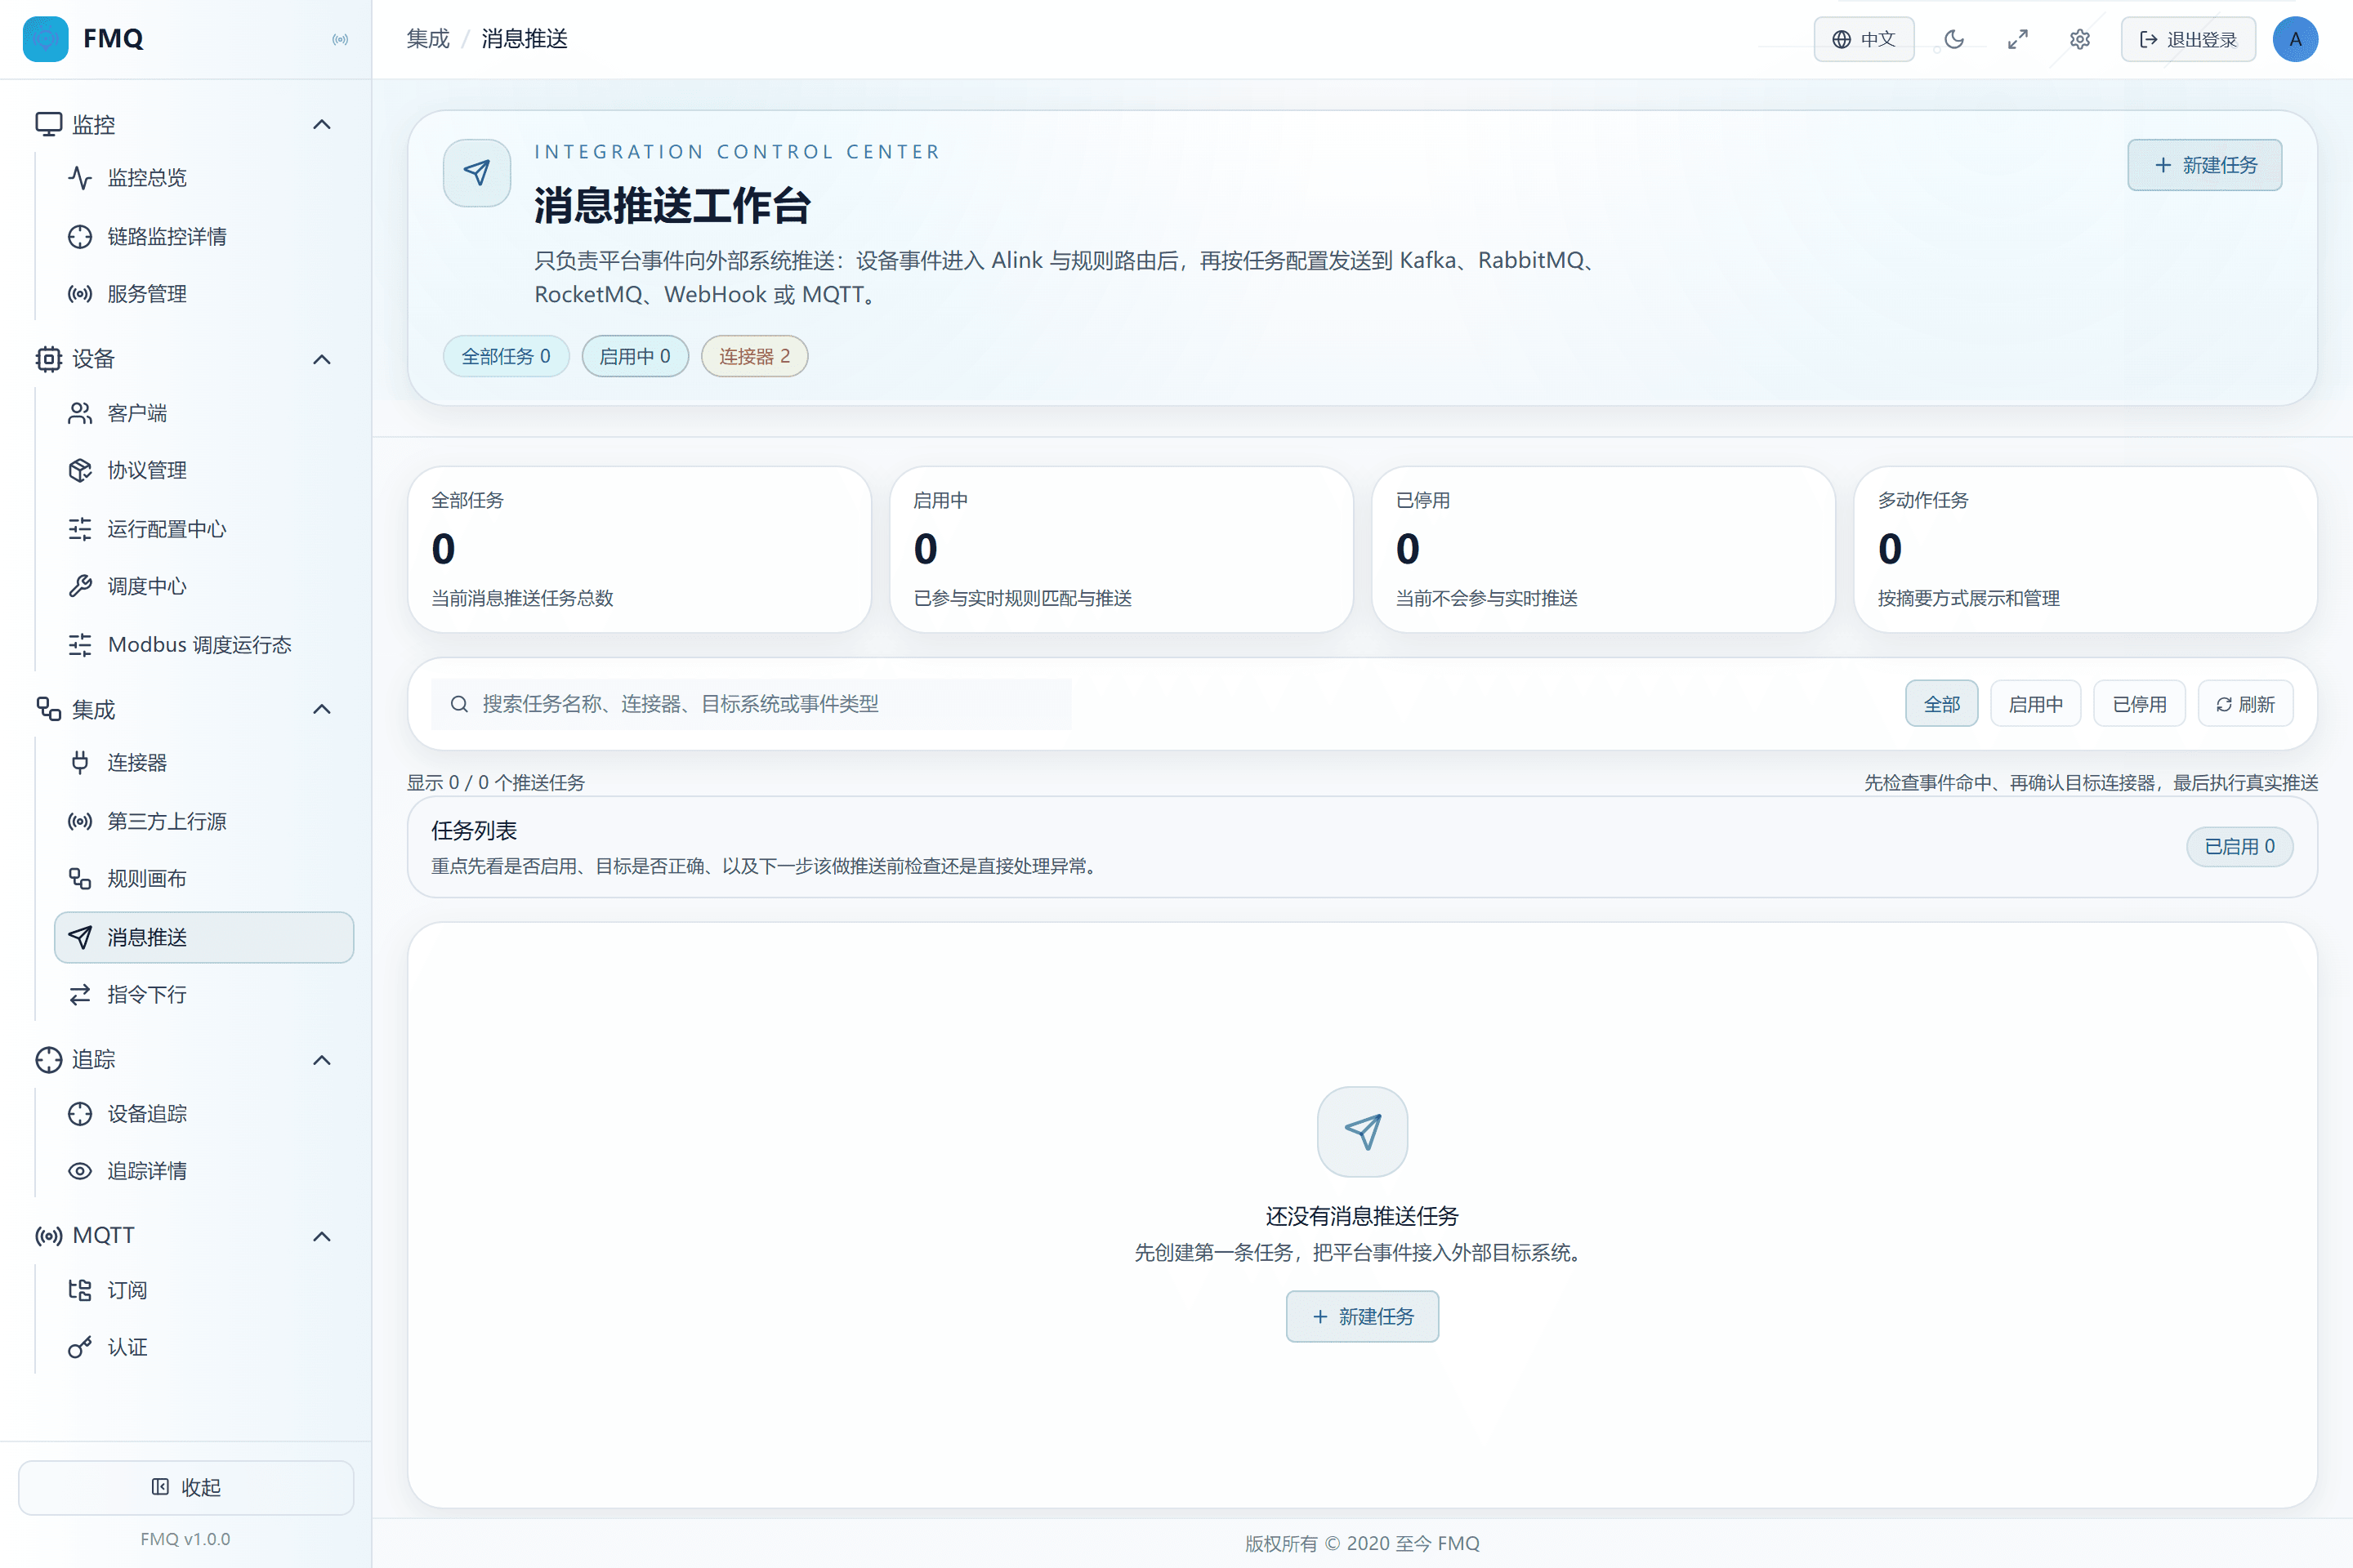Image resolution: width=2353 pixels, height=1568 pixels.
Task: Click the broadcast icon beside FMQ title
Action: coord(340,39)
